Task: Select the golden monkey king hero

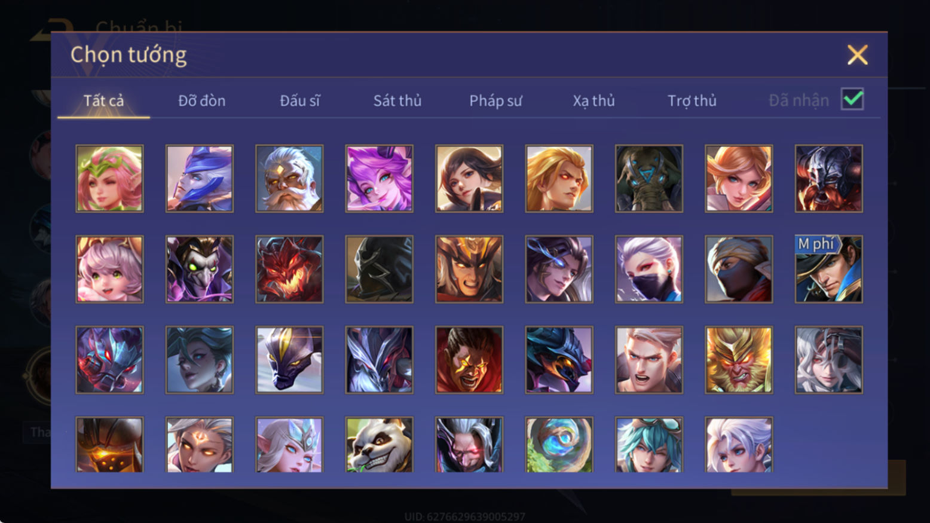Action: (739, 359)
